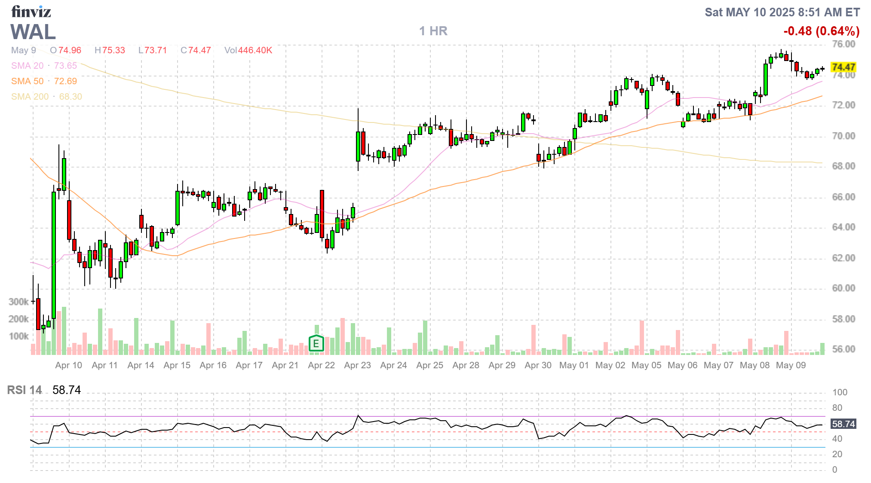Click the Vol 446.40K readout

point(248,50)
